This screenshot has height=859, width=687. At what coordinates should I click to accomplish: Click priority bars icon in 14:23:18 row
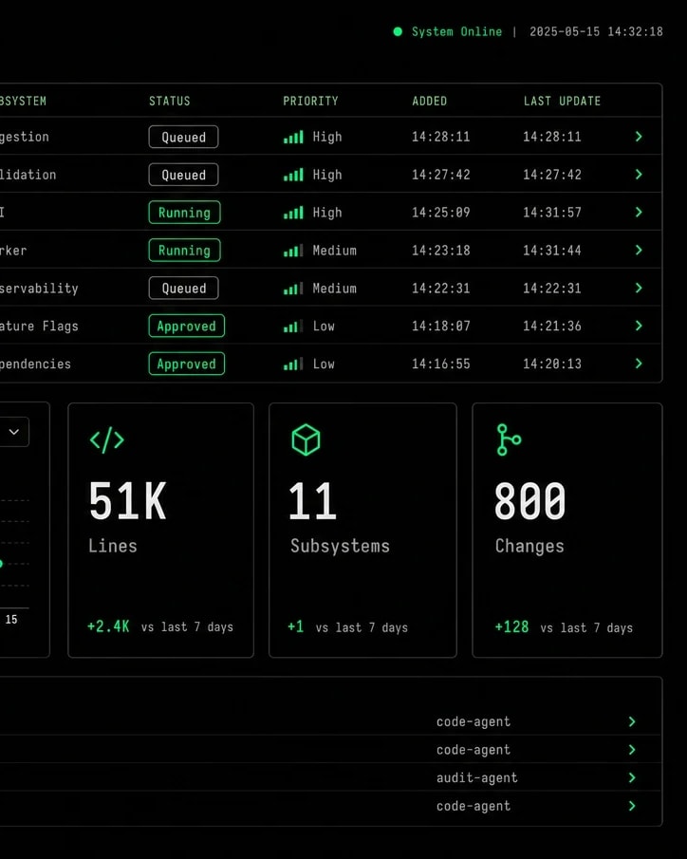[293, 251]
